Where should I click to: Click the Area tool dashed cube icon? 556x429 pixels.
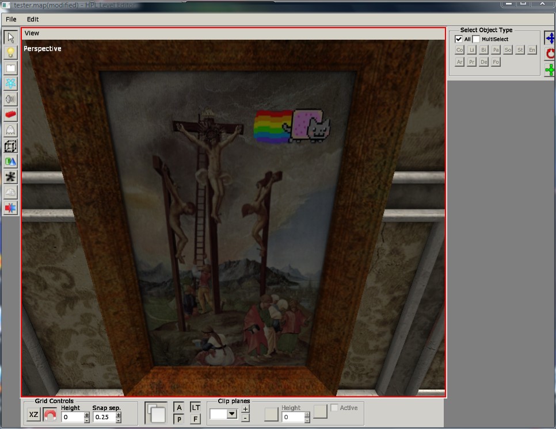pos(10,146)
